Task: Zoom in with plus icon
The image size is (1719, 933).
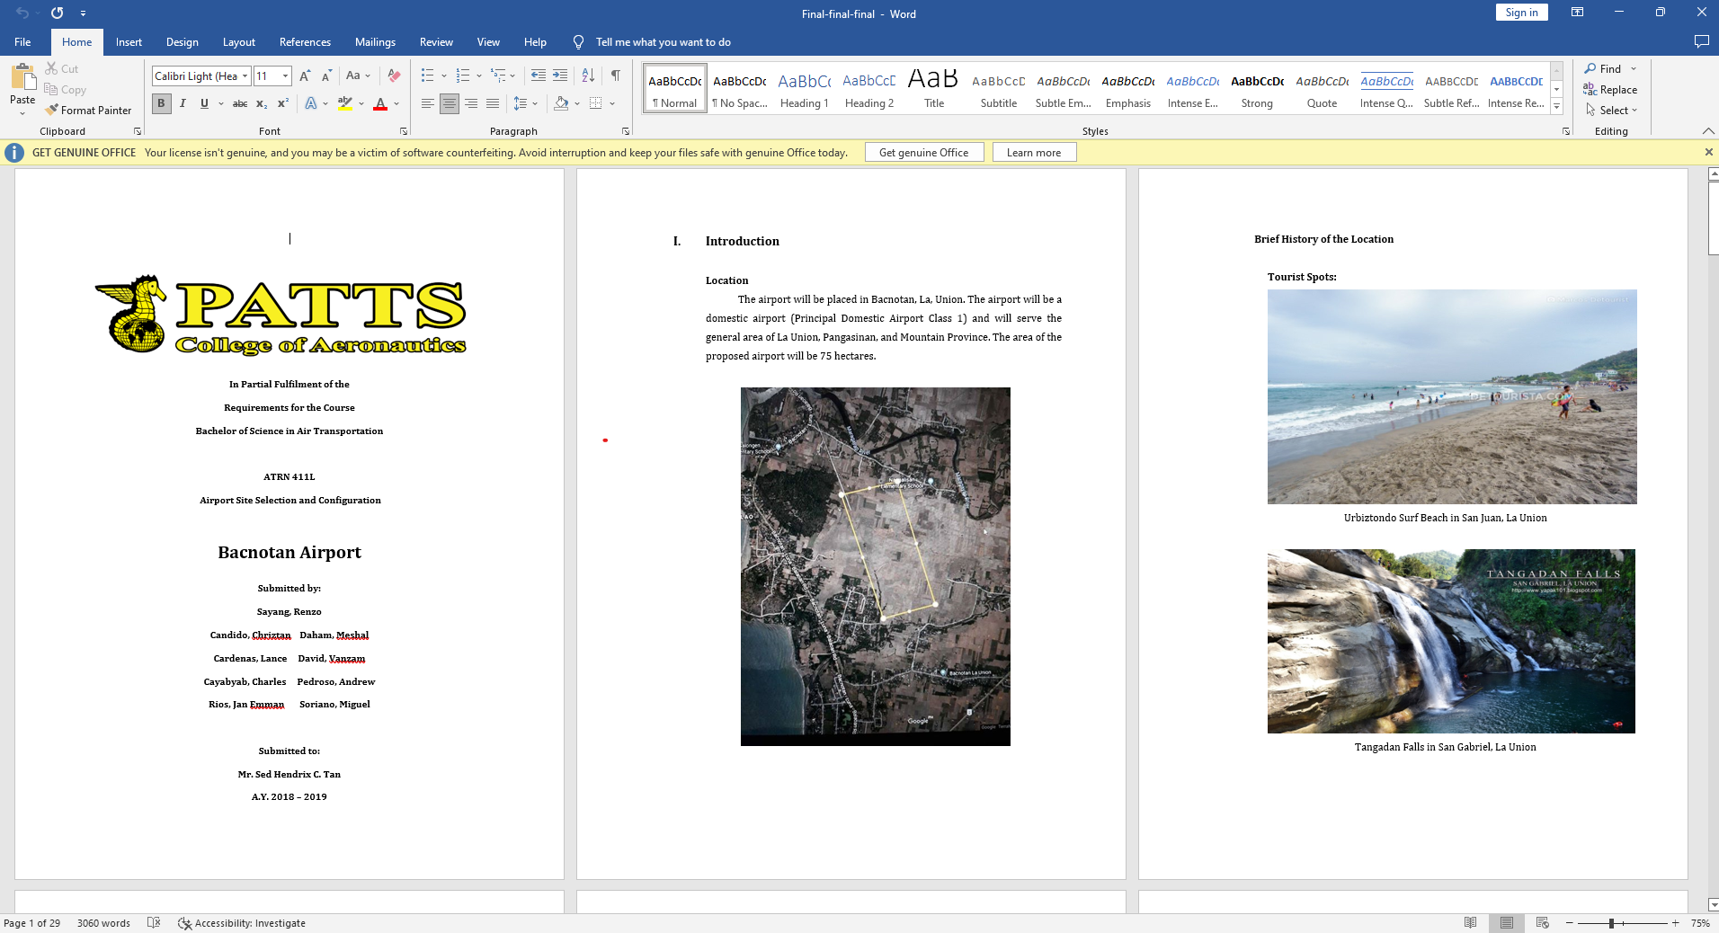Action: (x=1676, y=923)
